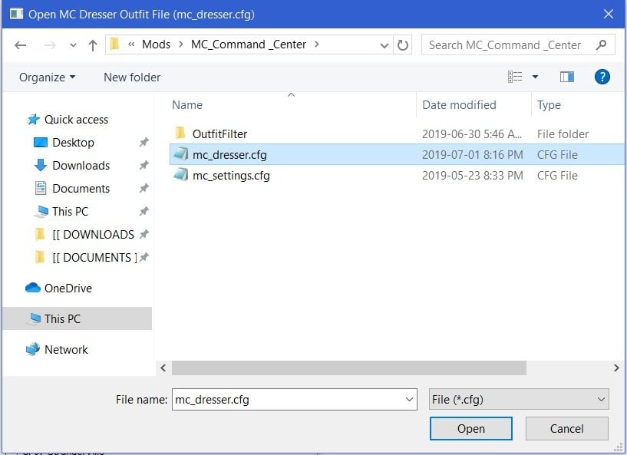Go up one folder level
The height and width of the screenshot is (455, 627).
[x=92, y=45]
